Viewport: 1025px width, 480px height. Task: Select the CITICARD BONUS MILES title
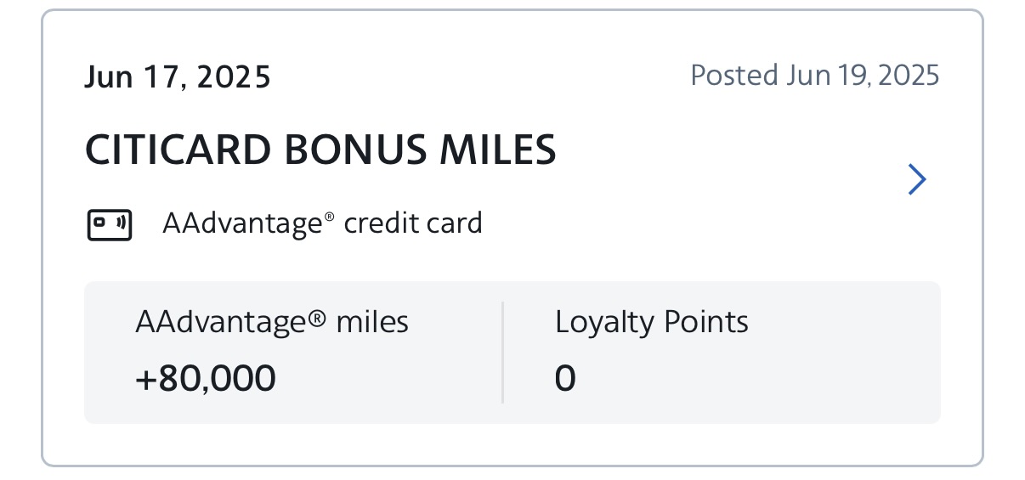320,150
